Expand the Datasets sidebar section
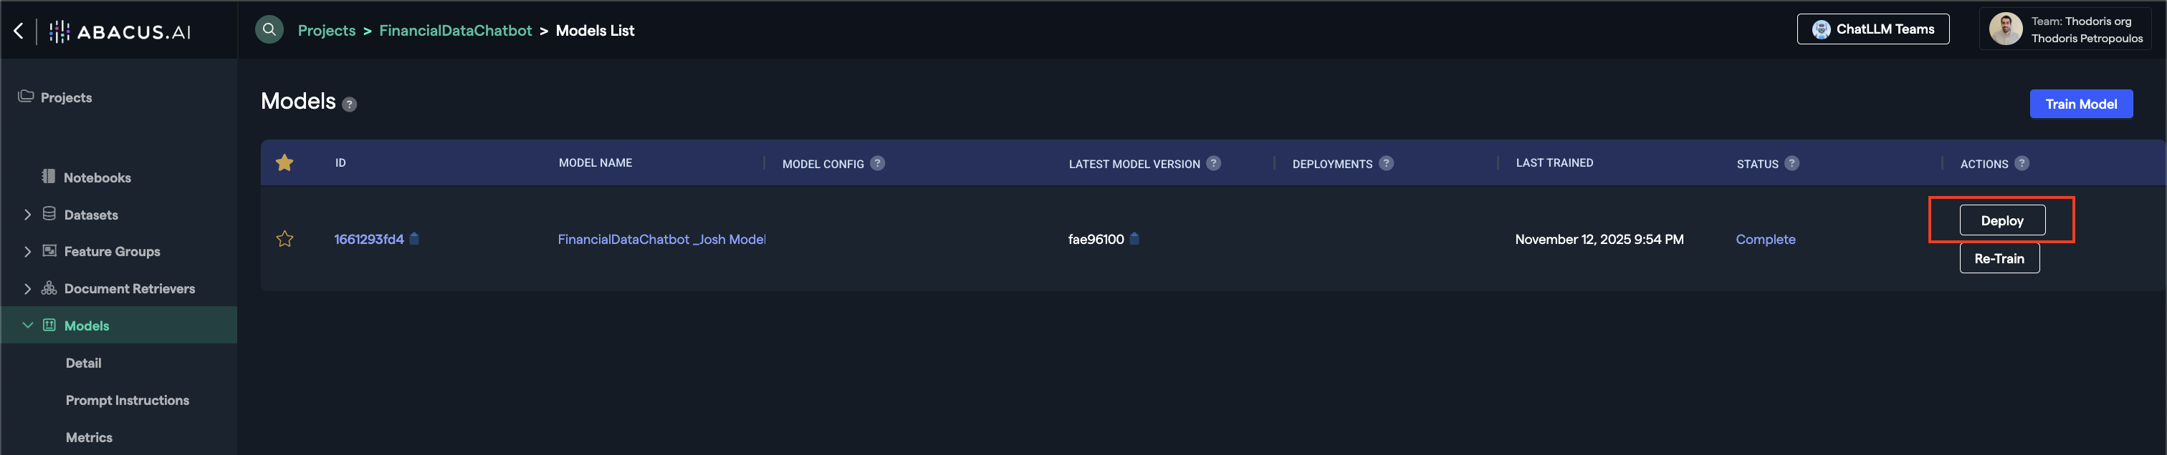Screen dimensions: 2167x455 [28, 215]
